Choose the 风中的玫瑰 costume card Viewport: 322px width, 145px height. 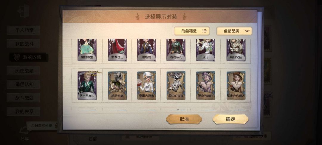(176, 85)
